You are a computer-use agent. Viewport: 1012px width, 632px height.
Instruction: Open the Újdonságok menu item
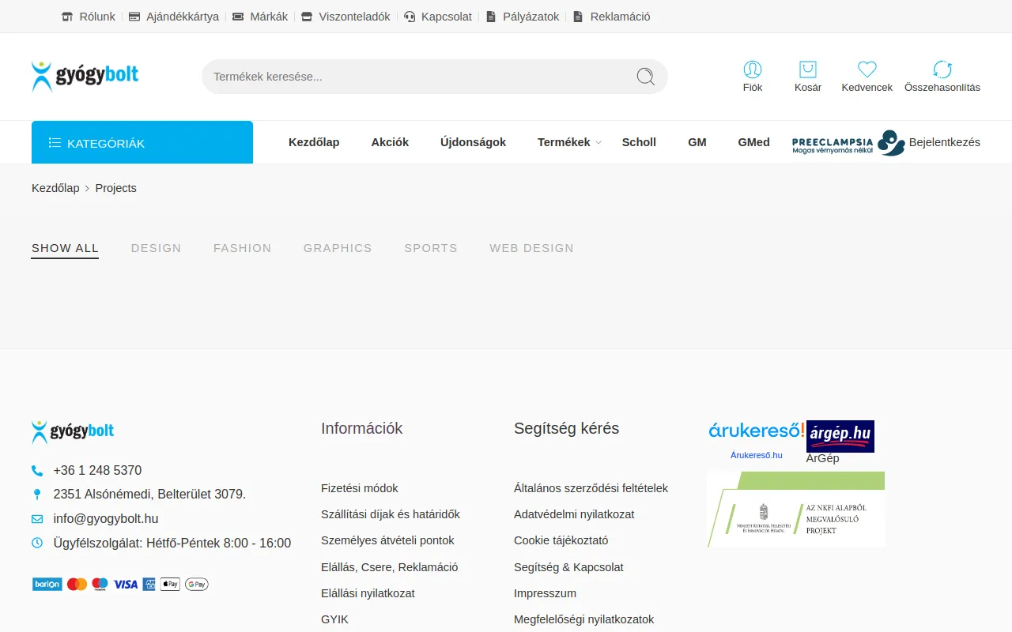click(x=473, y=142)
